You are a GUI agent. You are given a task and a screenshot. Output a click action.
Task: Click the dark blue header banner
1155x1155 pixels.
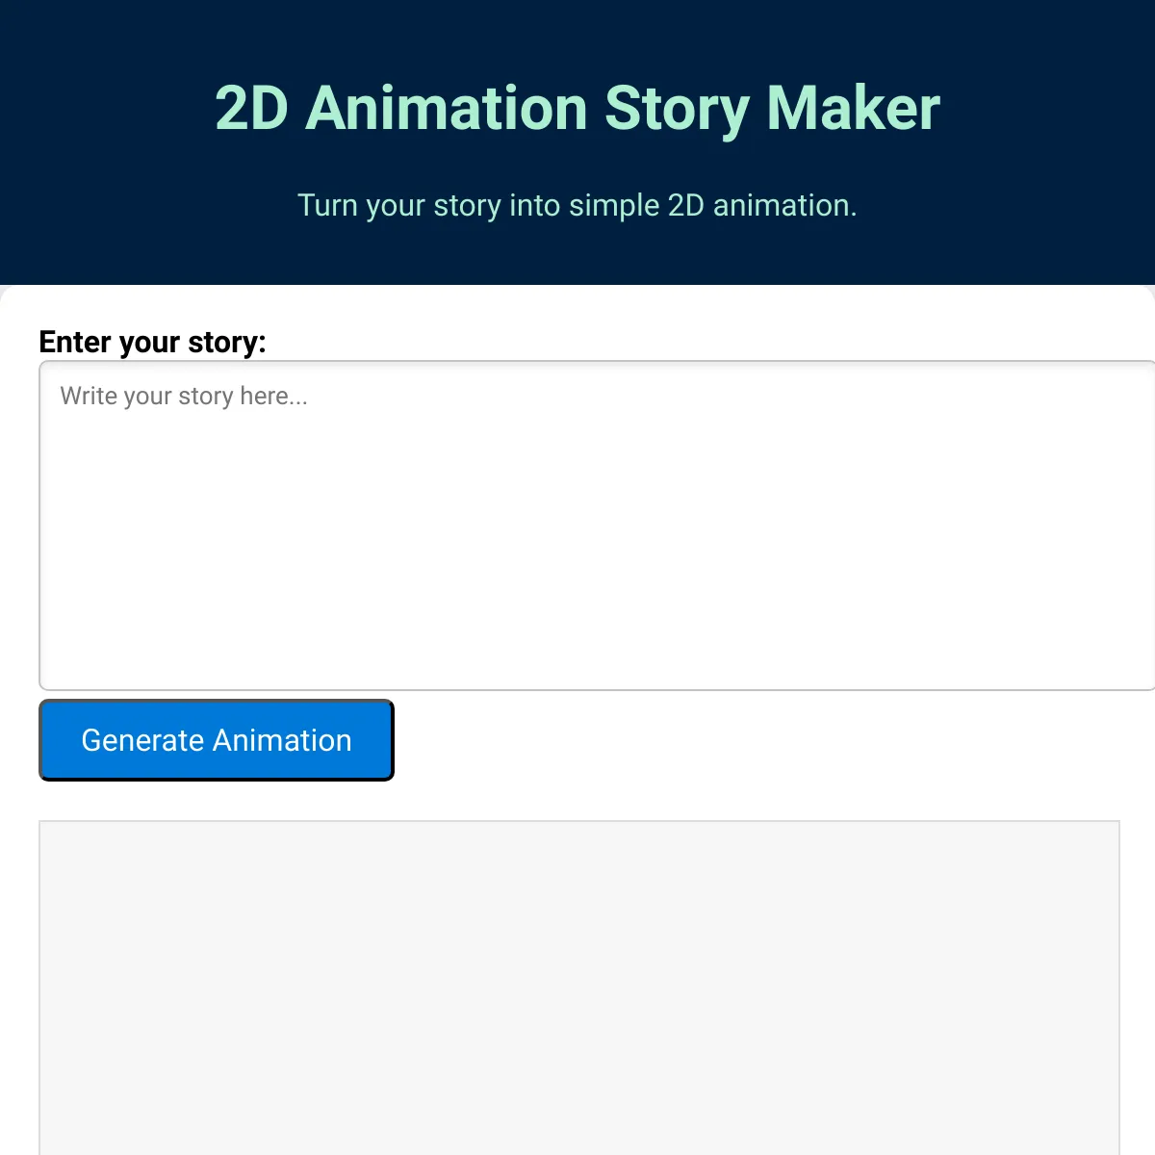click(577, 255)
